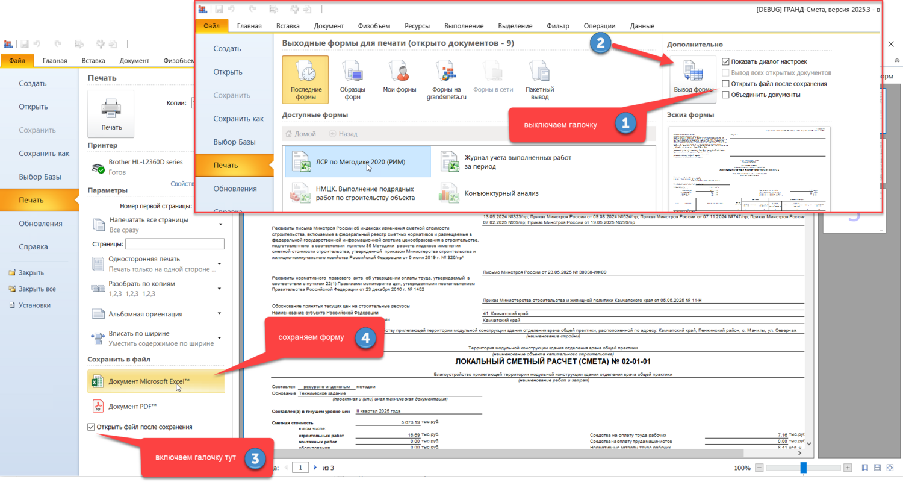Open the Операции tab

tap(600, 26)
